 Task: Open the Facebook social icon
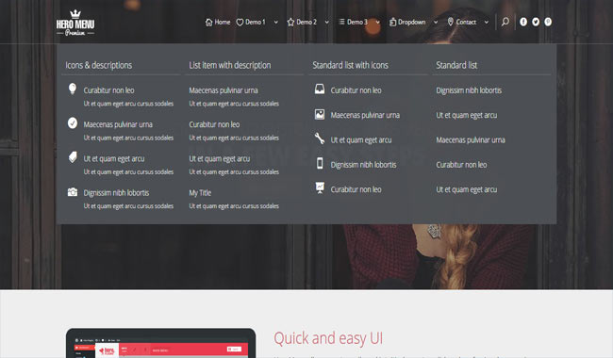[523, 22]
